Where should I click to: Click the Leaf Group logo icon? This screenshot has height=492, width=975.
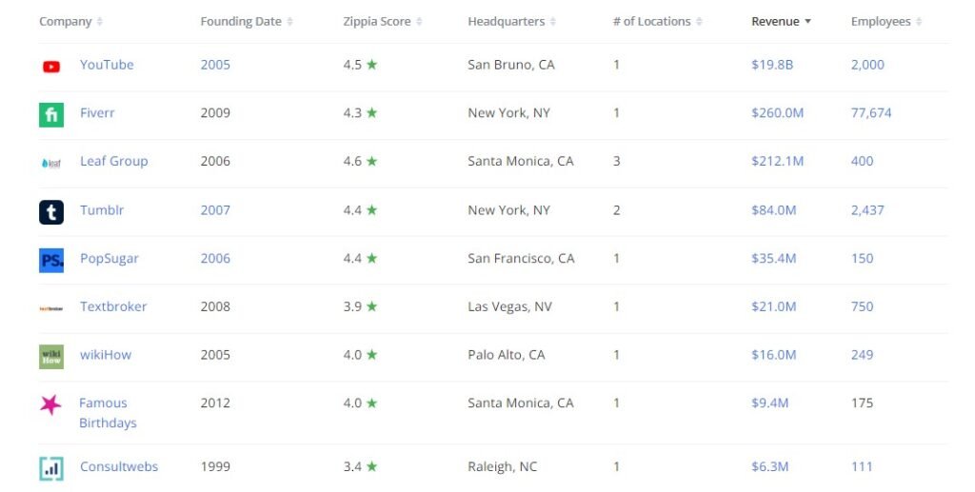(x=51, y=164)
